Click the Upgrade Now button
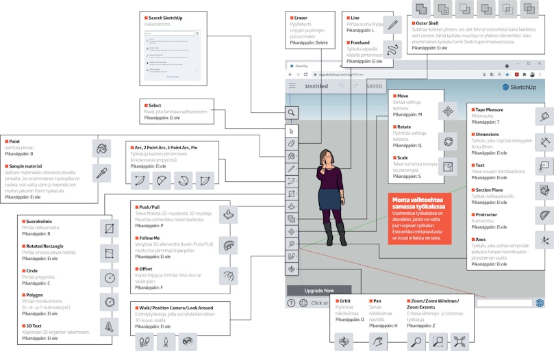The height and width of the screenshot is (351, 554). click(319, 291)
